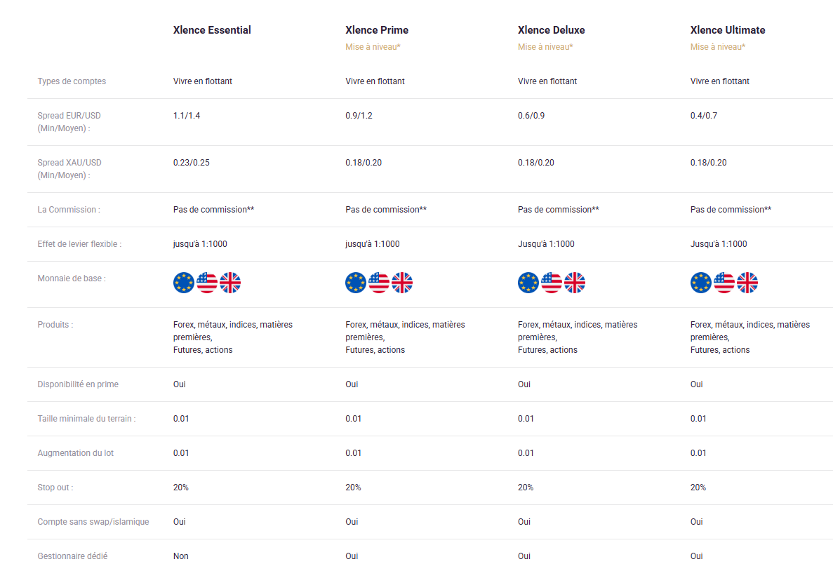Image resolution: width=833 pixels, height=571 pixels.
Task: Click the Xlence Essential column heading
Action: (212, 30)
